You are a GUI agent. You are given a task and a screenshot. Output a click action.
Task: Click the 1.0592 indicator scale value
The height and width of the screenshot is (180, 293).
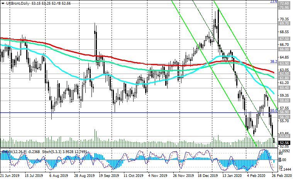pos(285,150)
